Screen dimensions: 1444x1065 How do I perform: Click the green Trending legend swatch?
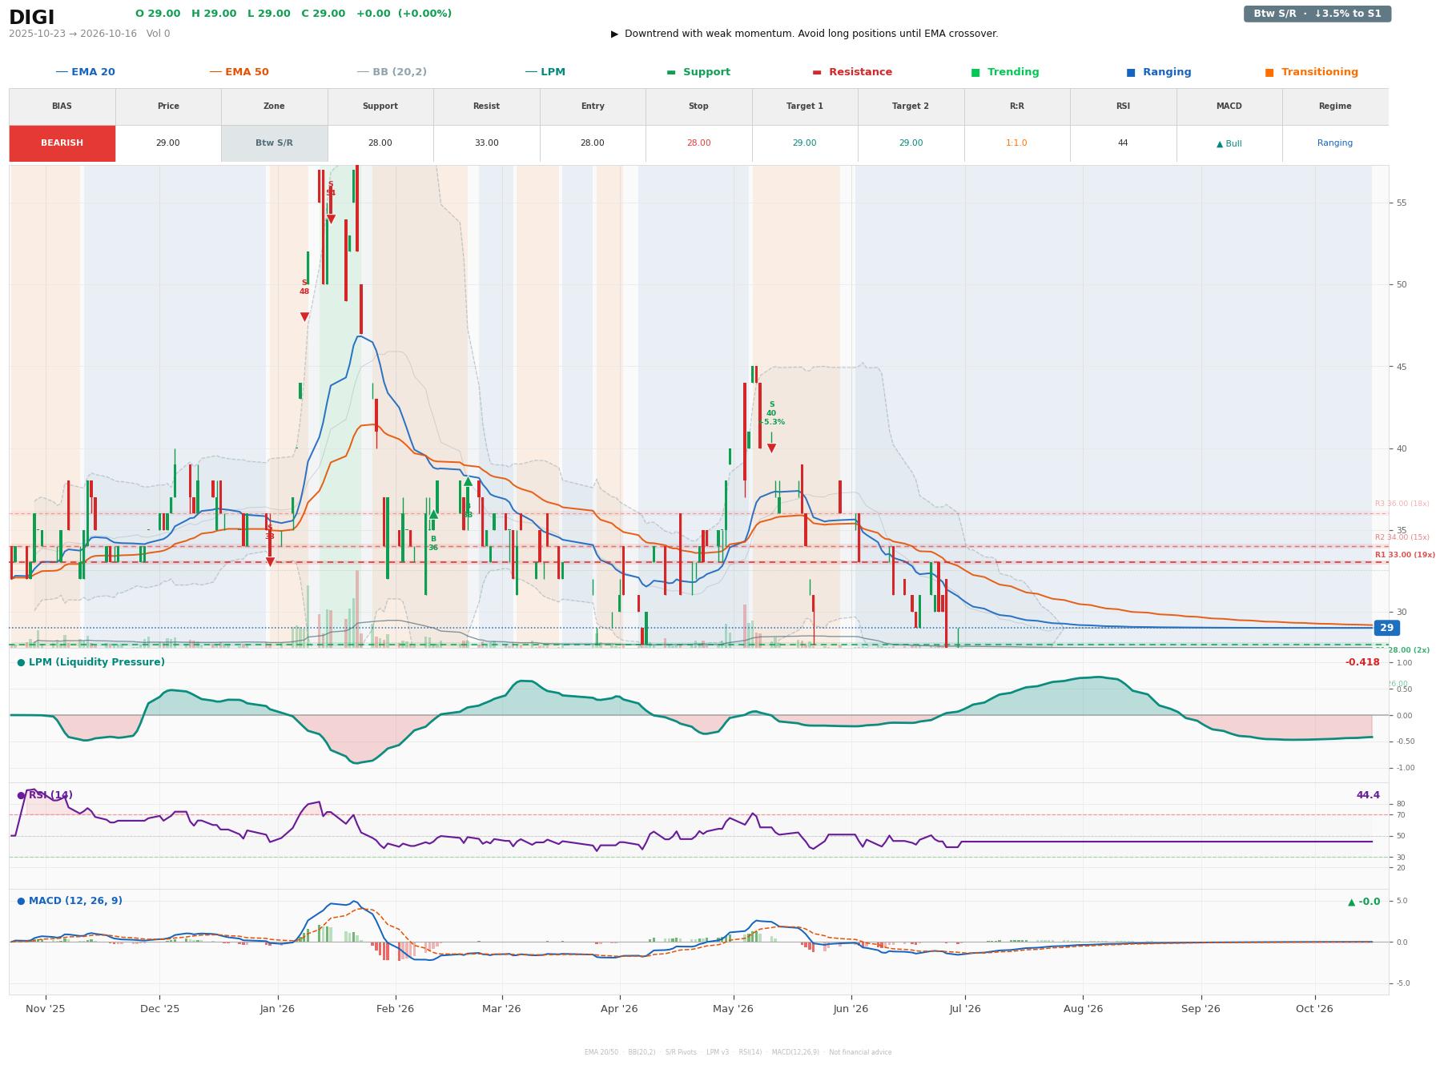tap(975, 72)
